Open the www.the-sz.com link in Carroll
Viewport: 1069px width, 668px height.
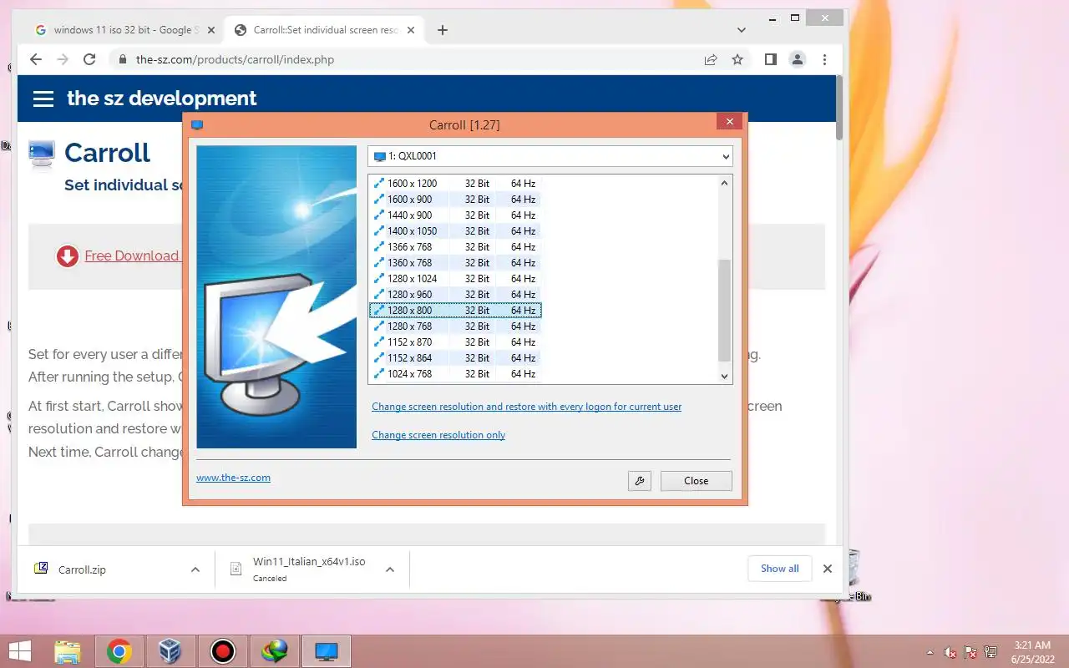(233, 478)
